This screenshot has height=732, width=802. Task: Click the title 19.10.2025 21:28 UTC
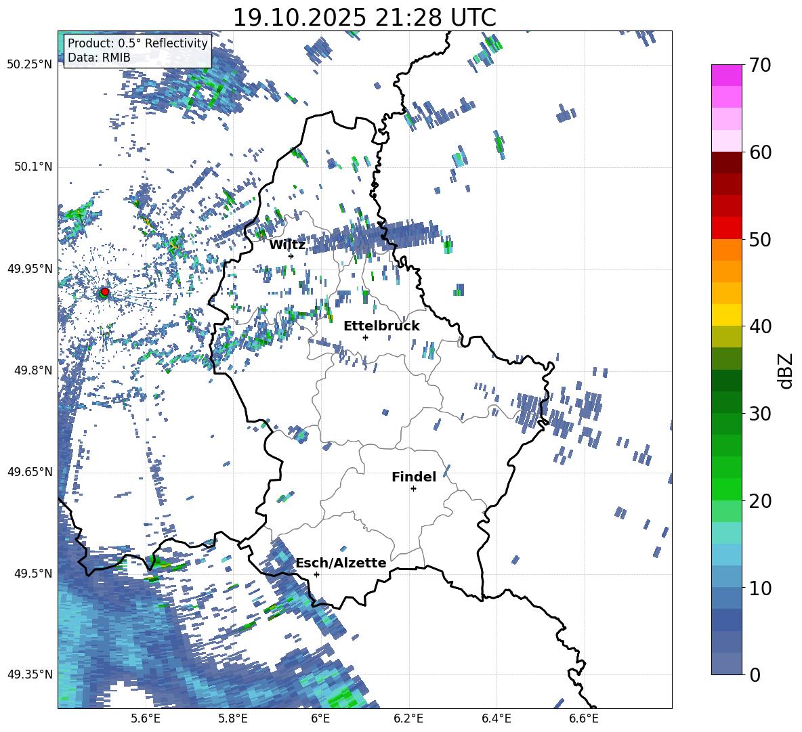point(364,18)
